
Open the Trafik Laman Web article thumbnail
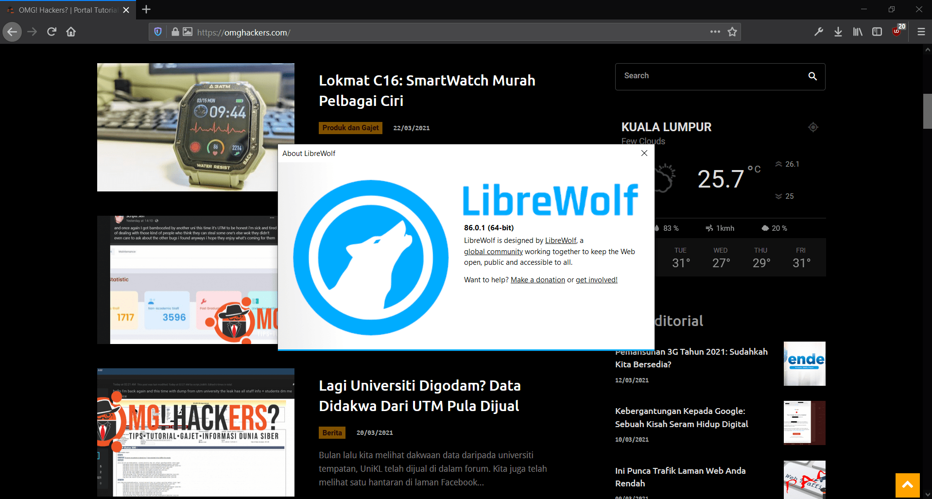(805, 480)
